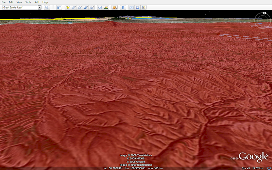
Task: Toggle sunlight across the landscape
Action: point(106,7)
